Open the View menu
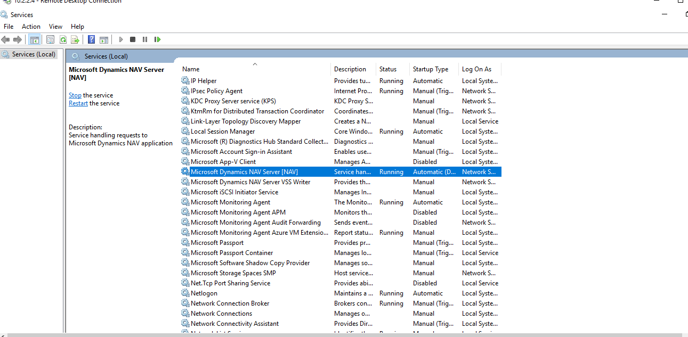 pos(55,26)
